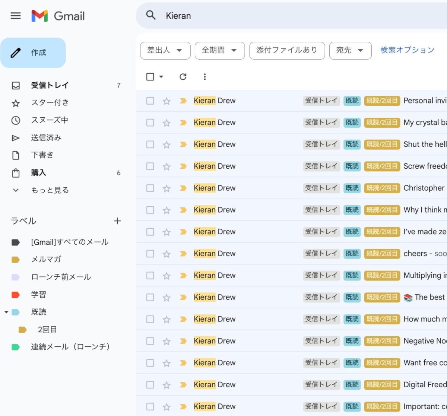Open the main menu hamburger icon
The width and height of the screenshot is (447, 416).
16,16
